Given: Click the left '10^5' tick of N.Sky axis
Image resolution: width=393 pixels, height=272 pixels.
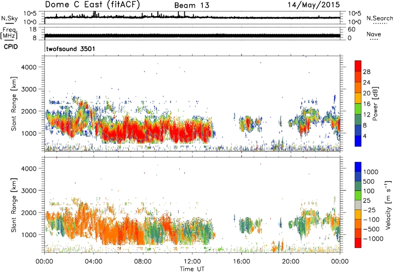Looking at the screenshot, I should click(x=30, y=13).
